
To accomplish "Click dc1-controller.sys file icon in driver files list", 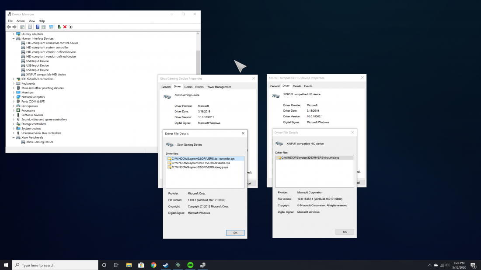I will (169, 159).
